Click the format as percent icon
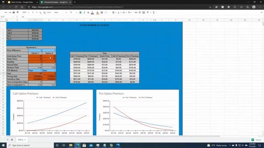Viewport: 264px width, 148px height. (x=37, y=13)
